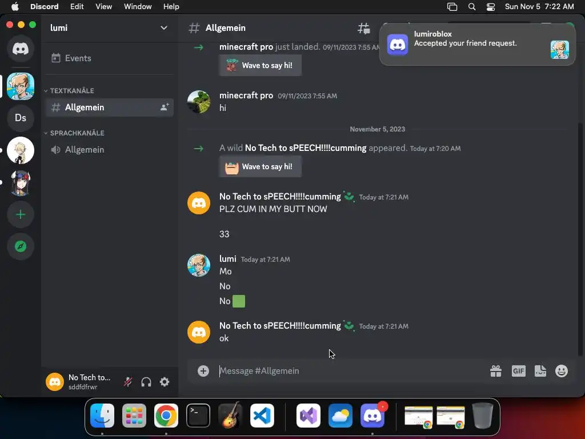Viewport: 585px width, 439px height.
Task: Wave to say hi to minecraft pro
Action: point(261,65)
